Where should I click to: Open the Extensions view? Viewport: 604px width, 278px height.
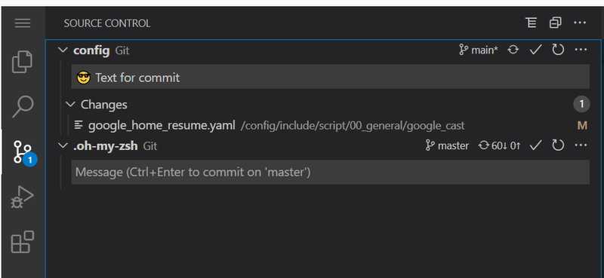point(23,242)
